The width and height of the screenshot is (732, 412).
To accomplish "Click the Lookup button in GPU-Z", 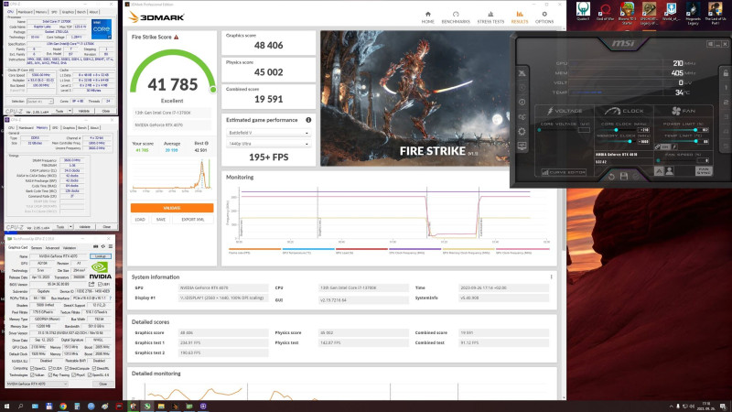I will (101, 256).
